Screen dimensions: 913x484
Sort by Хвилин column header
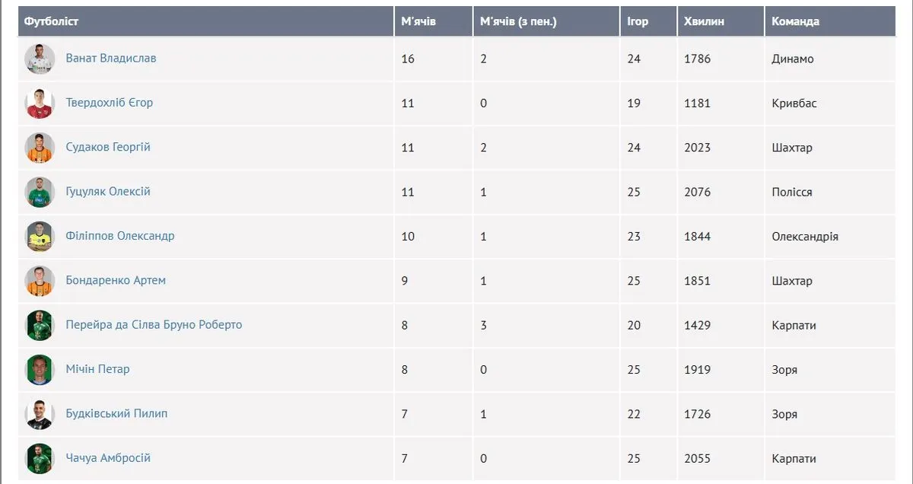click(x=704, y=21)
